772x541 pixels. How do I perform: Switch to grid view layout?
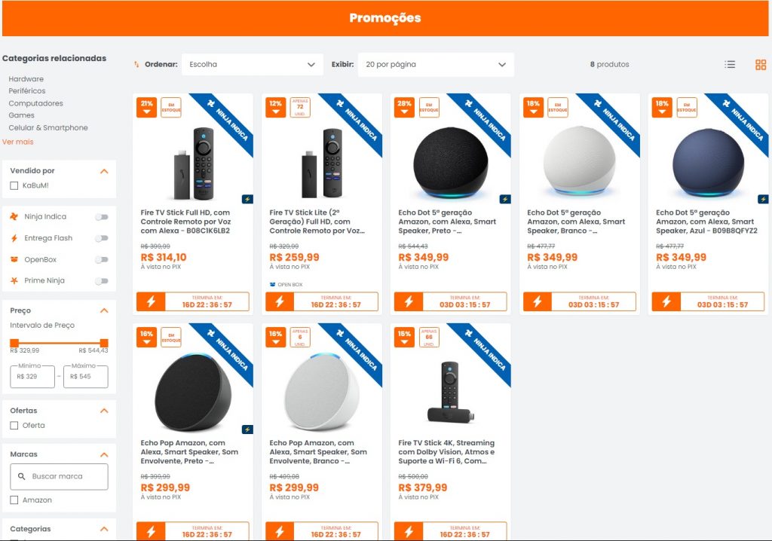[760, 65]
